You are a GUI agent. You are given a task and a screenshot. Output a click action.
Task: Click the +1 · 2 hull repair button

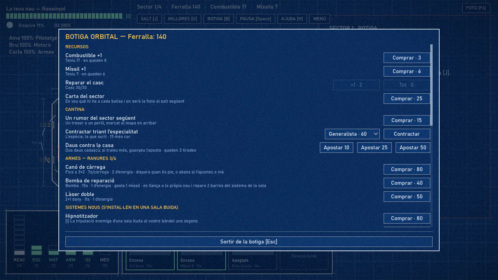click(356, 85)
